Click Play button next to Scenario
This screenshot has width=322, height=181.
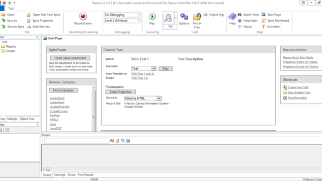pyautogui.click(x=166, y=68)
